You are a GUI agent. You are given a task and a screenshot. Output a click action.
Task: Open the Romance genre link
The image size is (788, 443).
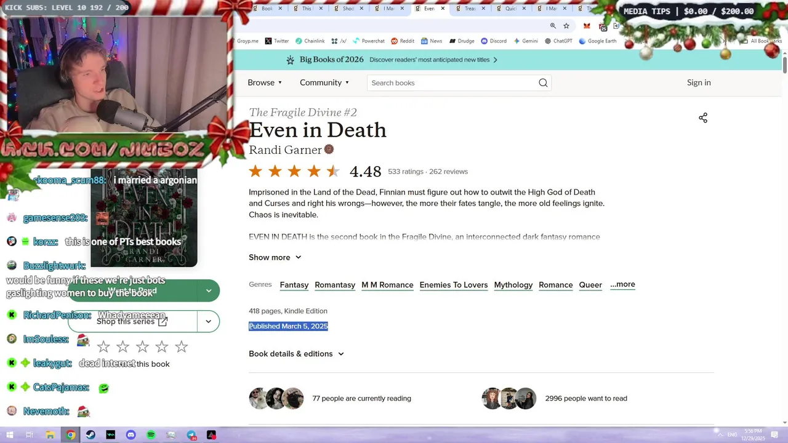pos(556,285)
